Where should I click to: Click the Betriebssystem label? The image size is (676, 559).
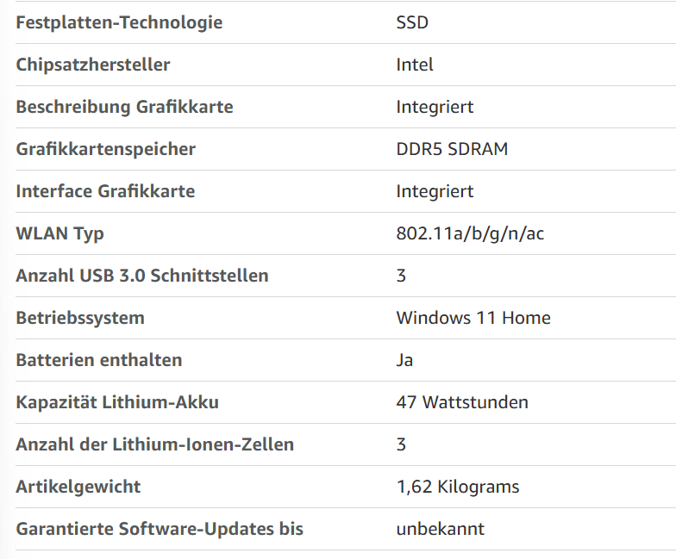(x=80, y=318)
